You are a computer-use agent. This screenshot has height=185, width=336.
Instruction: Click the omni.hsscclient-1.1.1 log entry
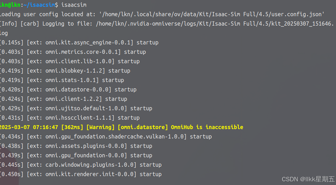pos(70,118)
